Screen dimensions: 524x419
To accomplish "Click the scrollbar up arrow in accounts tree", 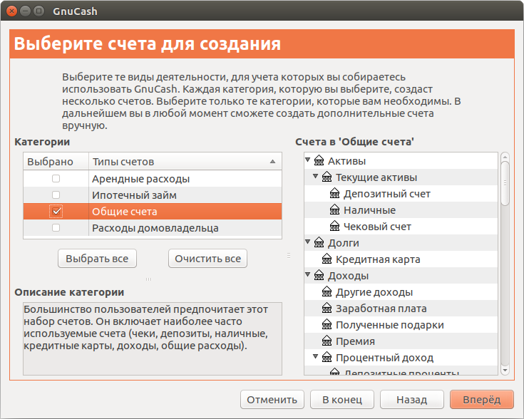I will (x=505, y=156).
